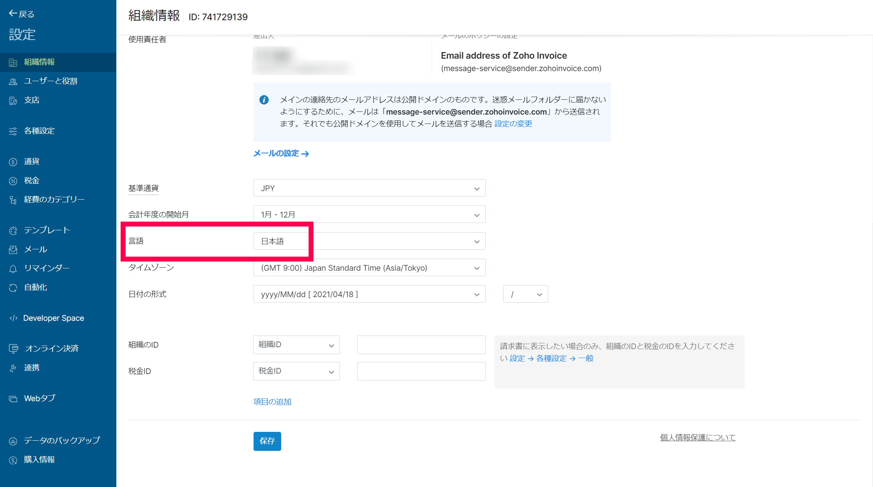Click the Developer Space code icon
Viewport: 873px width, 487px height.
coord(13,318)
